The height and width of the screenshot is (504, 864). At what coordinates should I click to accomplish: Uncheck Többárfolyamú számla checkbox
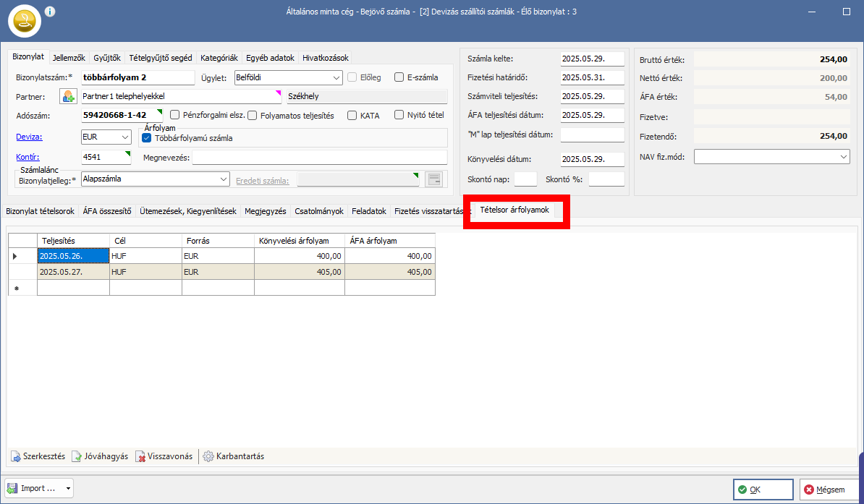[x=147, y=138]
